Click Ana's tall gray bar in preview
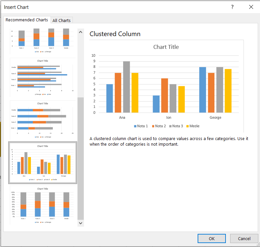The height and width of the screenshot is (247, 260). 126,87
